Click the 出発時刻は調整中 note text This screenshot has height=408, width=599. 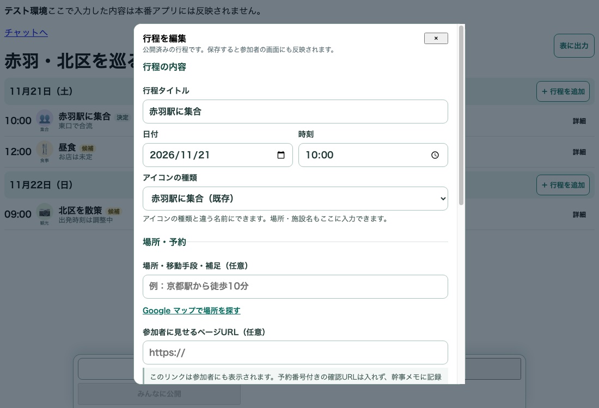pos(85,220)
